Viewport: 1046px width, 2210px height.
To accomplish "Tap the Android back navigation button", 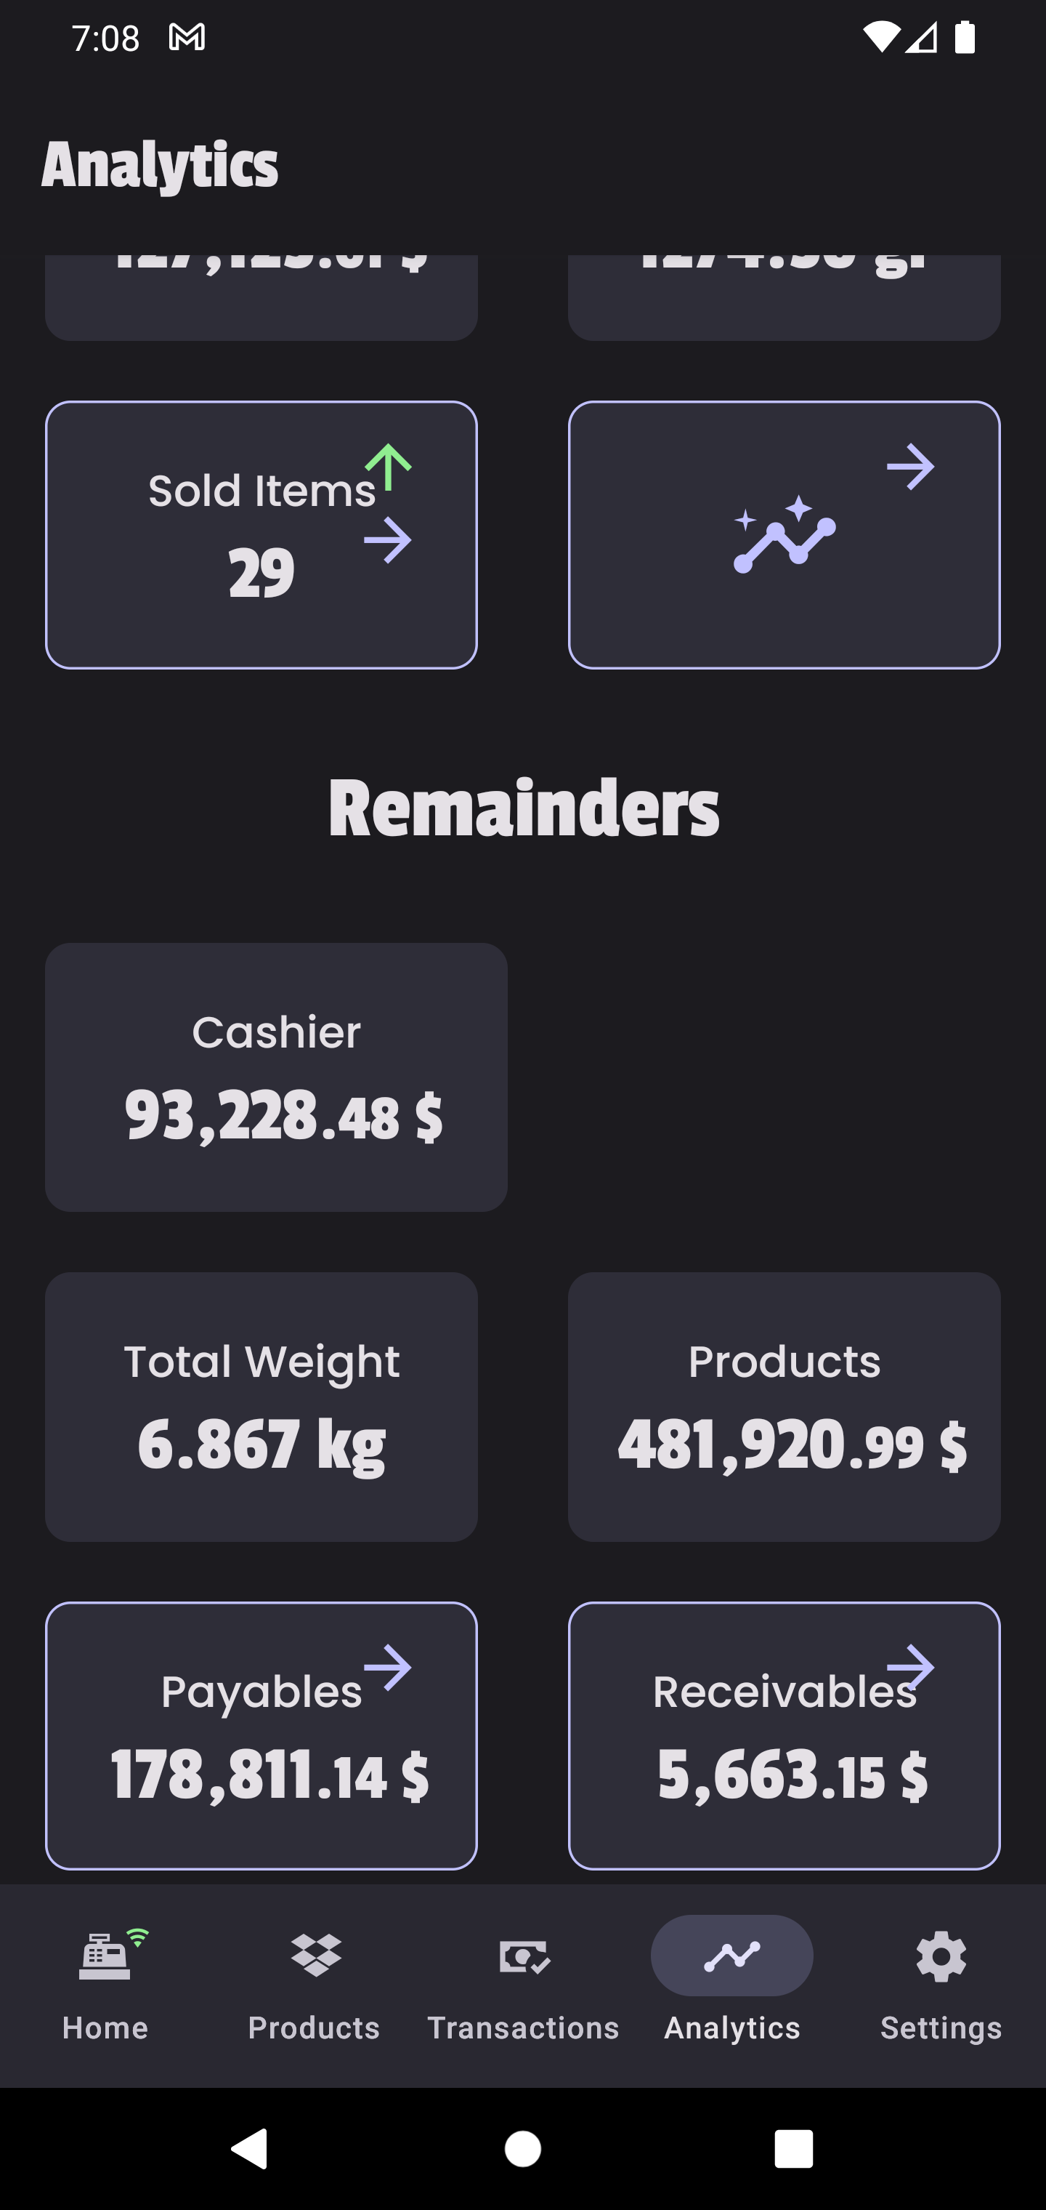I will [x=251, y=2149].
